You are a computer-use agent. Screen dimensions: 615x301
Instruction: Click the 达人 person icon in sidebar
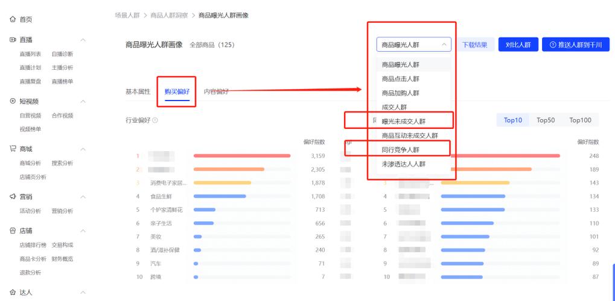click(x=13, y=293)
